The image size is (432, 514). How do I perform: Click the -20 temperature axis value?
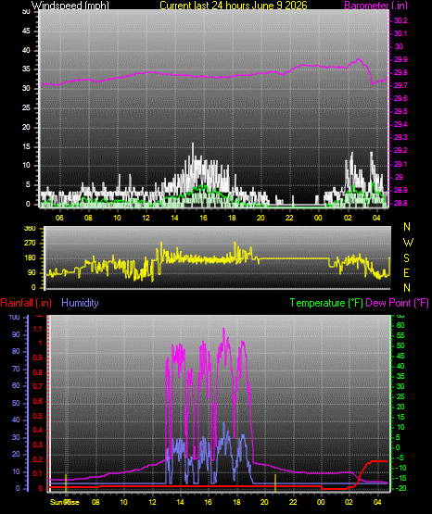[x=400, y=488]
